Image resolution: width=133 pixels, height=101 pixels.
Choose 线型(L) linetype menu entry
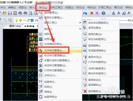click(49, 34)
